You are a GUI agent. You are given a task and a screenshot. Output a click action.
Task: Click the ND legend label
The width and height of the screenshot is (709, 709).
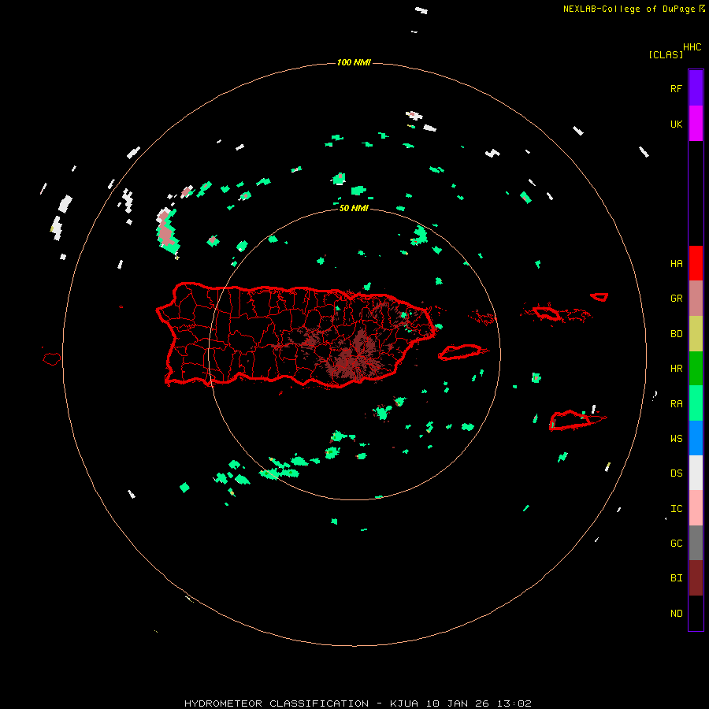coord(676,614)
